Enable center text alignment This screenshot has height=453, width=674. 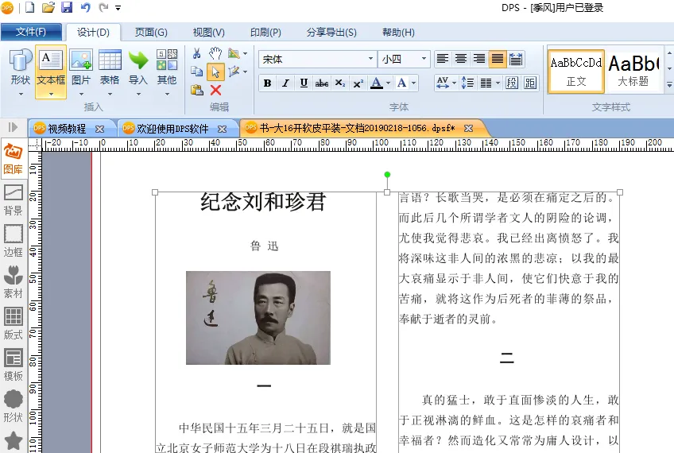pos(461,59)
